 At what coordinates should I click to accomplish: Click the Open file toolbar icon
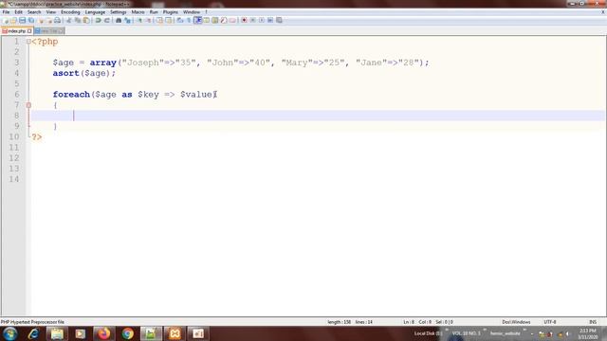13,20
